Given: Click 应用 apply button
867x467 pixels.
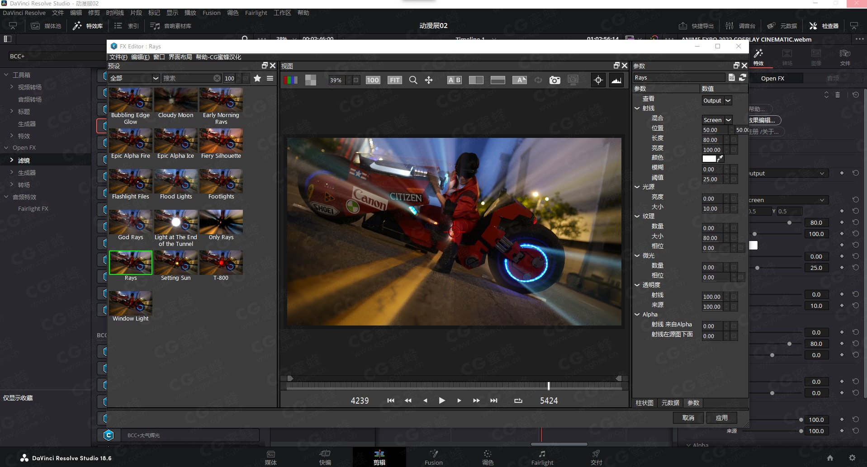Looking at the screenshot, I should tap(721, 418).
